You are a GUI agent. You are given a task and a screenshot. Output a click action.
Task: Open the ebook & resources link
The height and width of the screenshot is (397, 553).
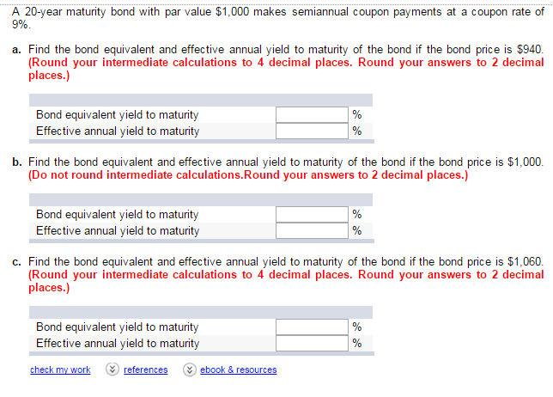coord(239,370)
